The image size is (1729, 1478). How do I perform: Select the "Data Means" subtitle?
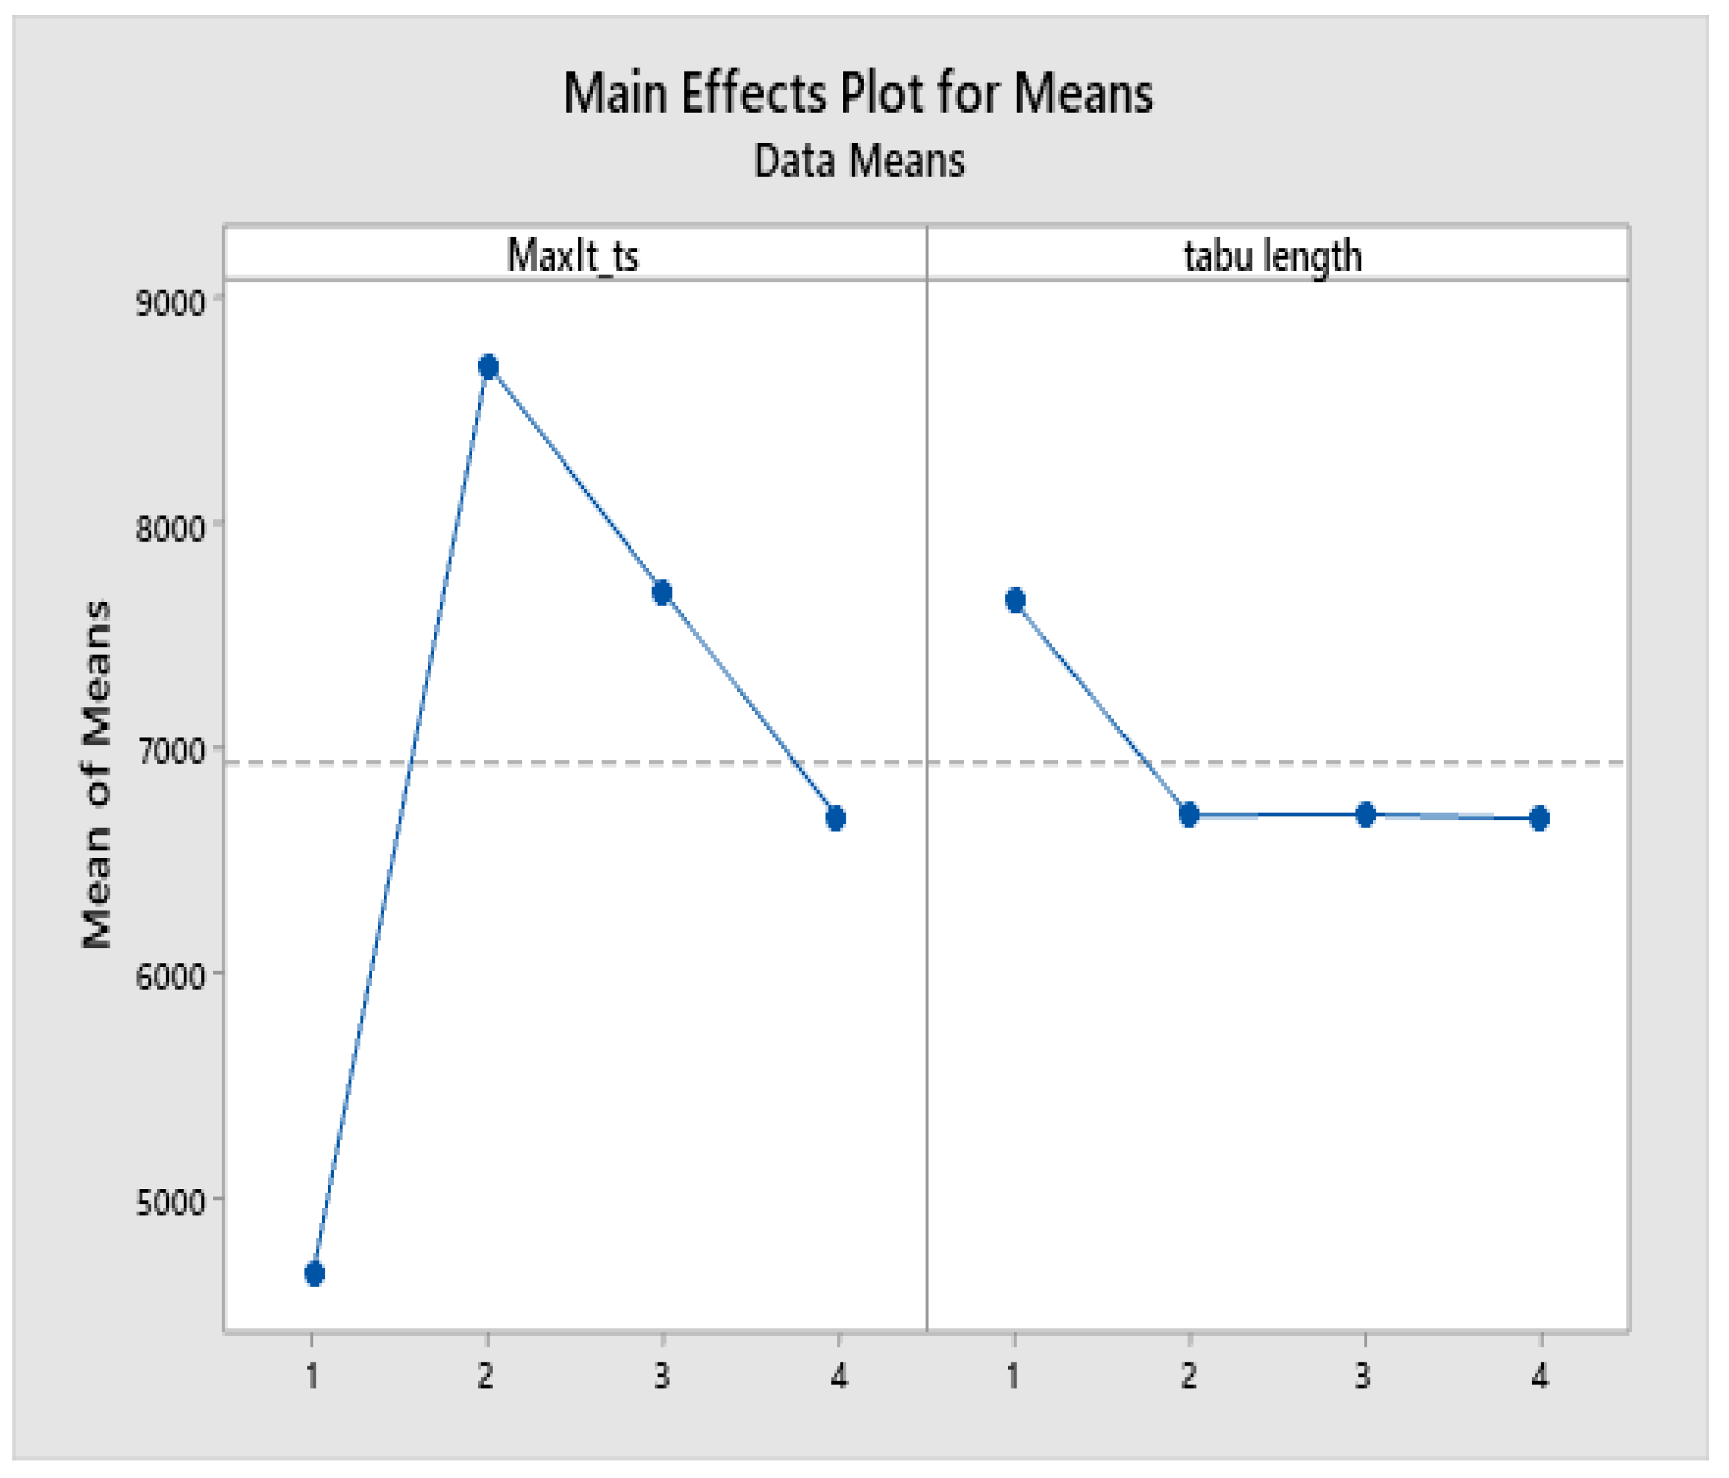click(x=859, y=161)
